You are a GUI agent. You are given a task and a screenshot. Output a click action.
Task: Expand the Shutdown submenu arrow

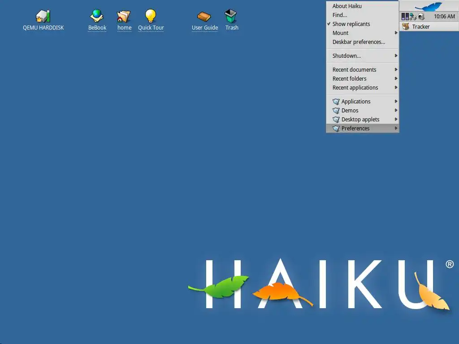(x=396, y=56)
